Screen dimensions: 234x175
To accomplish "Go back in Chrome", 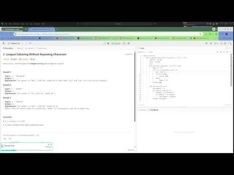I will 3,34.
